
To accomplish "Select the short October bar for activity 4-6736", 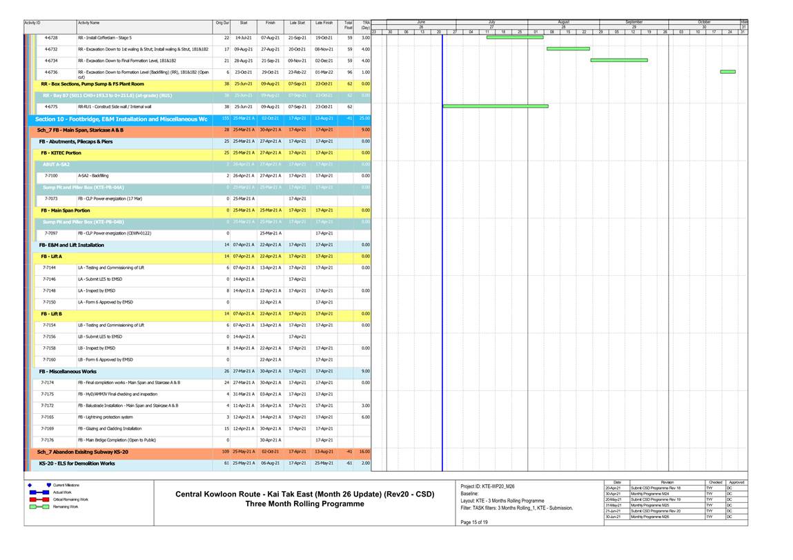I will [727, 72].
